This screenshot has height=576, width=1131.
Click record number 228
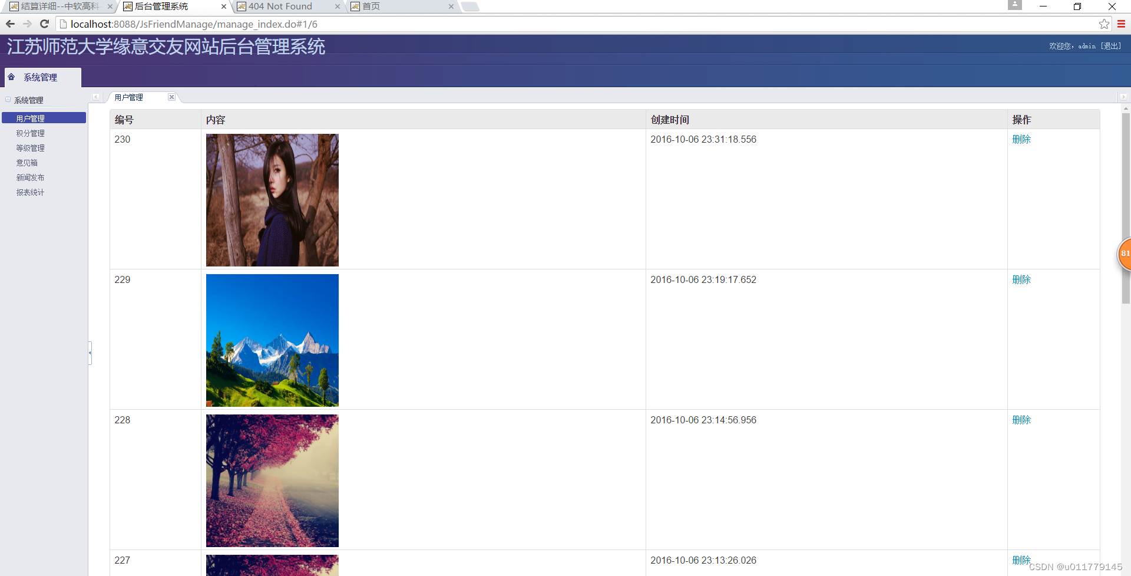click(123, 420)
